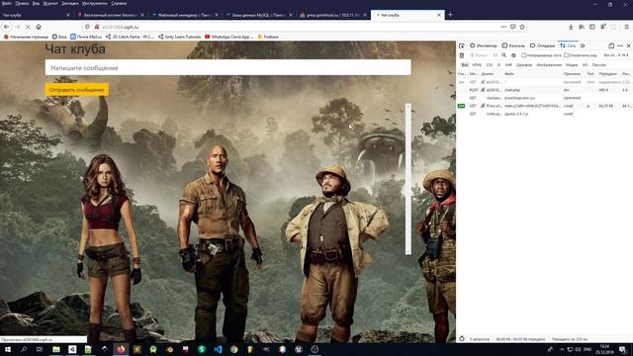Viewport: 633px width, 356px height.
Task: Open the Help menu in Firefox
Action: 119,3
